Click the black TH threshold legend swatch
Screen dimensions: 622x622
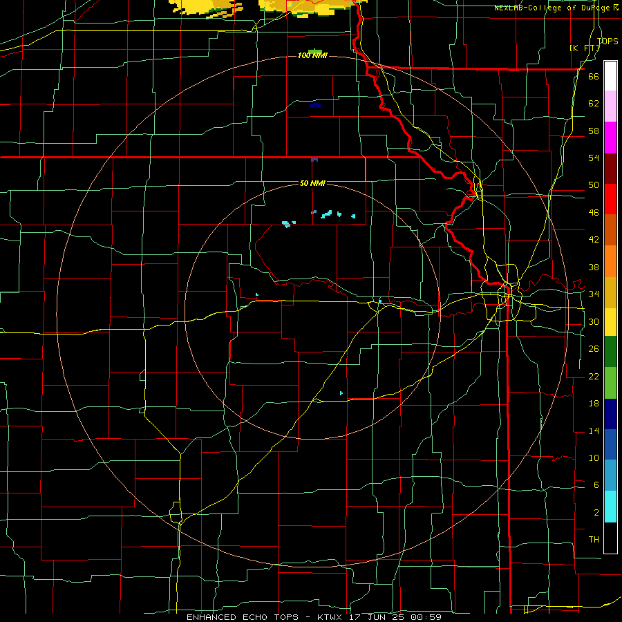(x=610, y=538)
